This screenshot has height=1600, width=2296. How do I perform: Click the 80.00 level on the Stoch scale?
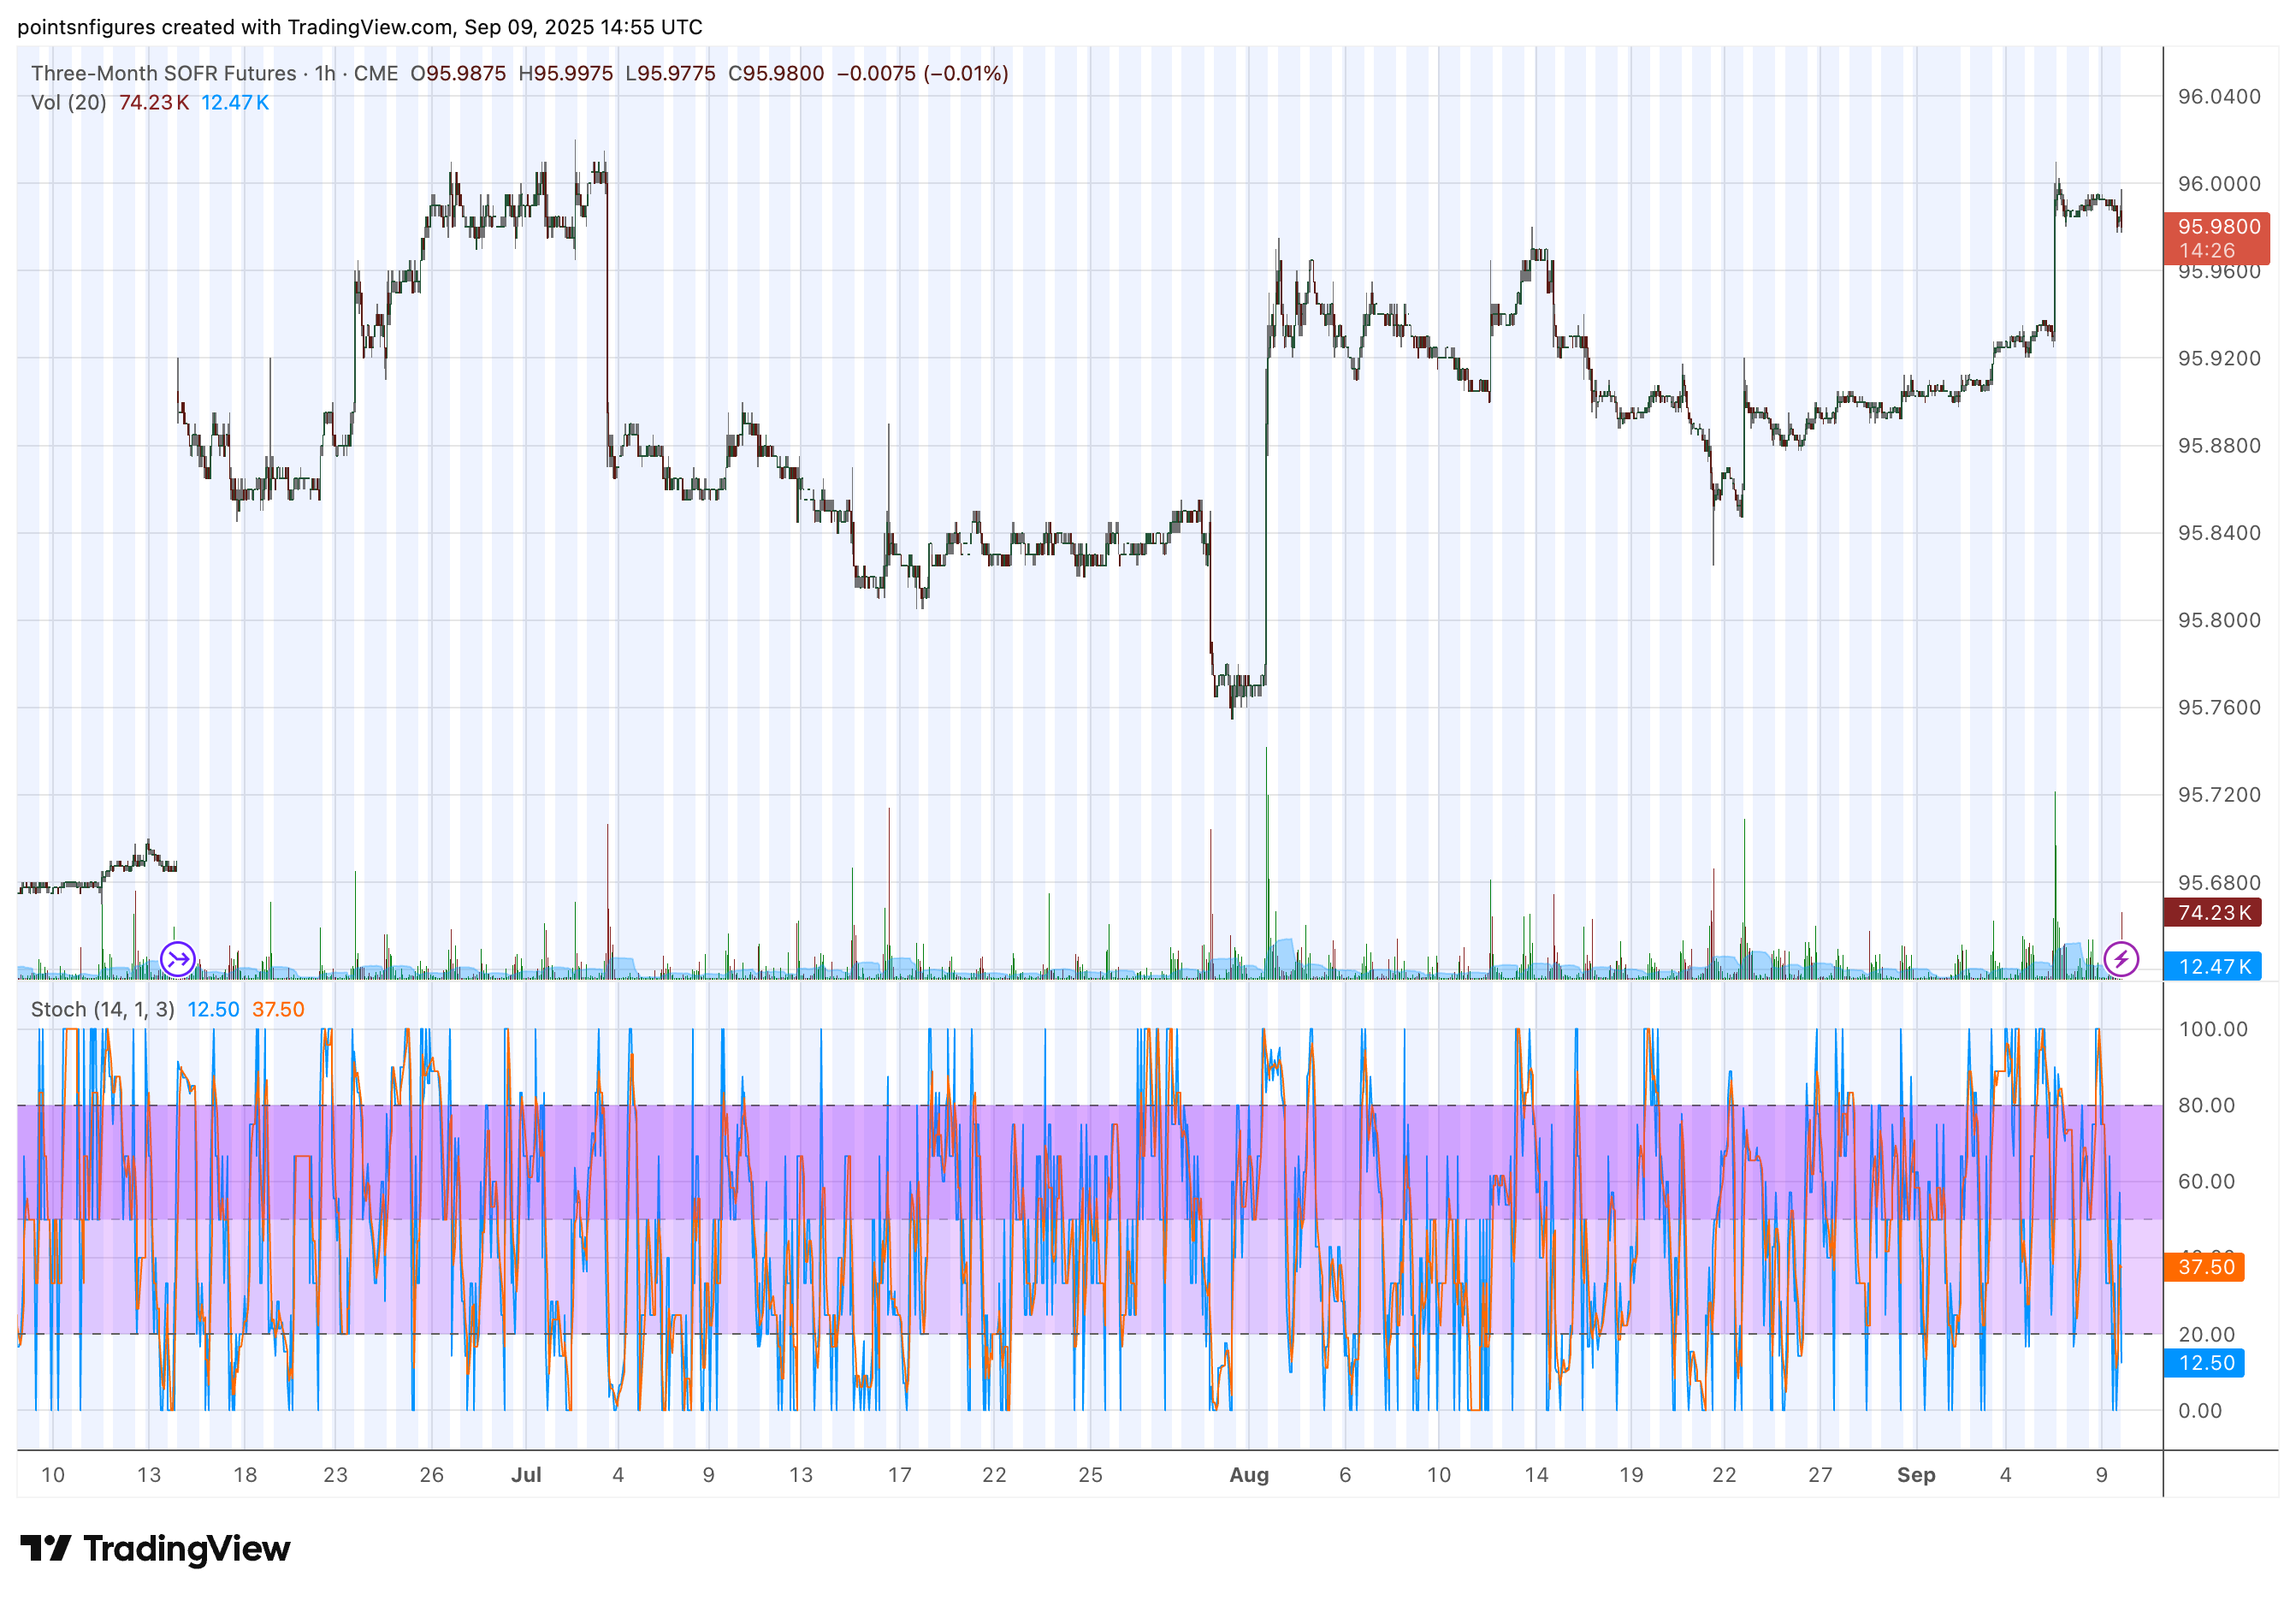point(2206,1105)
